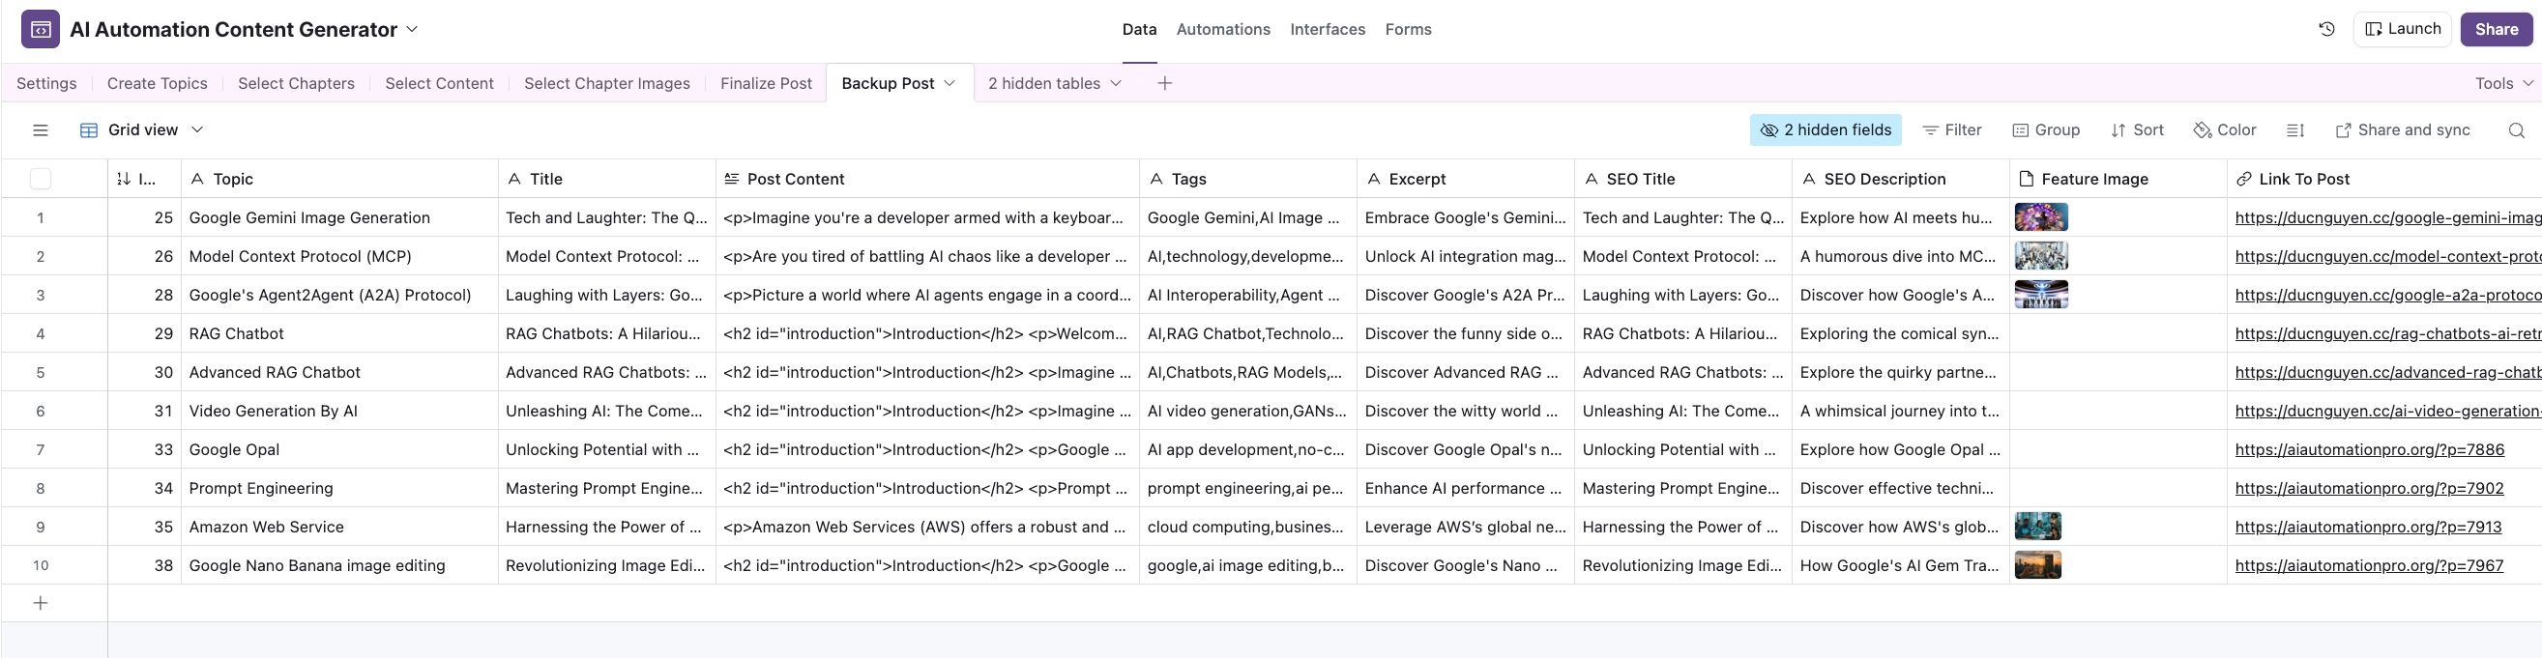Open the Filter options

[1951, 130]
